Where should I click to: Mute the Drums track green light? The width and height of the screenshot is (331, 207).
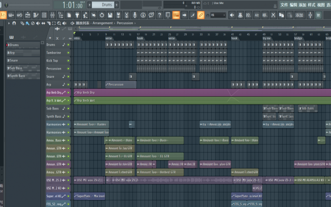[x=68, y=45]
